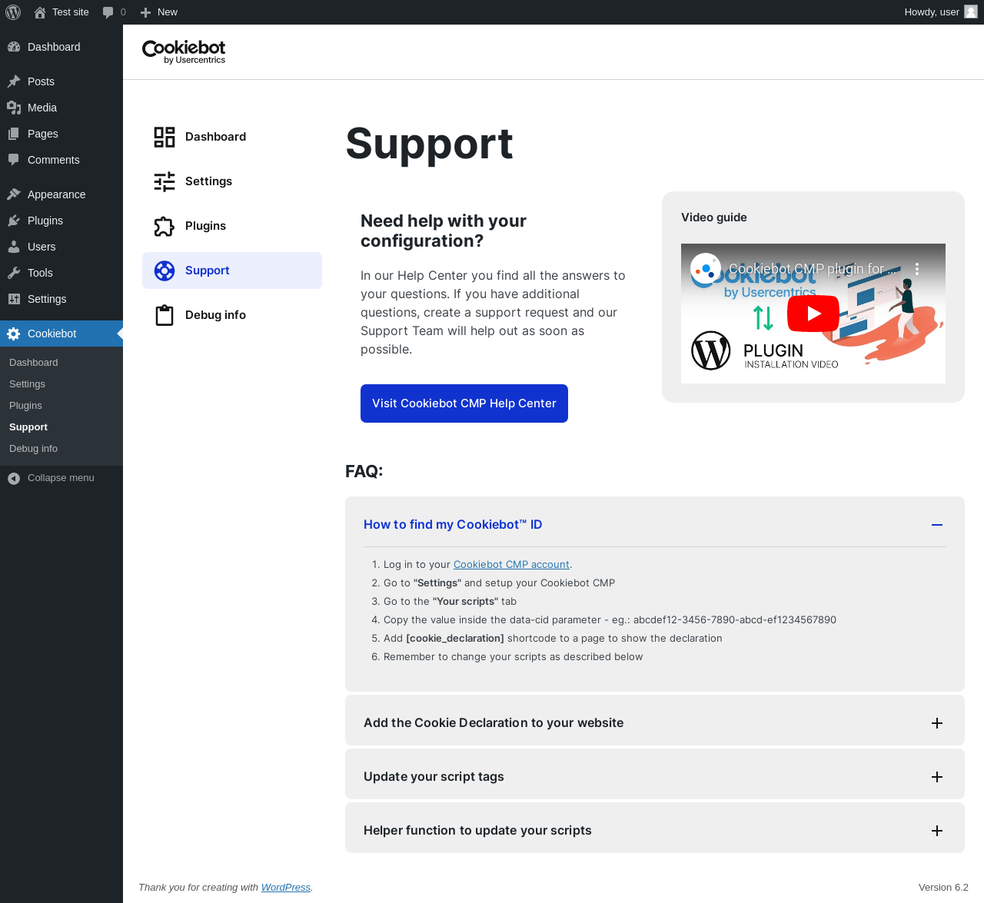Click the Media icon in sidebar

[14, 108]
